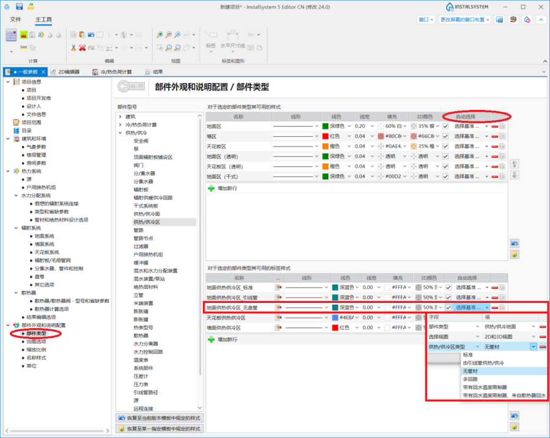Click 增加新行 under the label styles table

click(227, 340)
